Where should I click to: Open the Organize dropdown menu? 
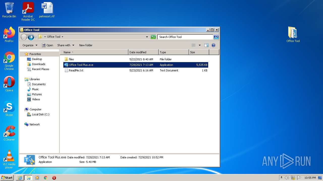coord(30,45)
